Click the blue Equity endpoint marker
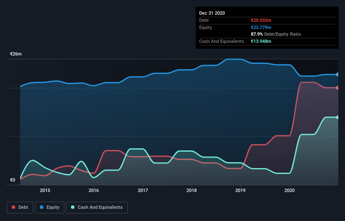Viewport: 345px width, 221px height. 338,74
